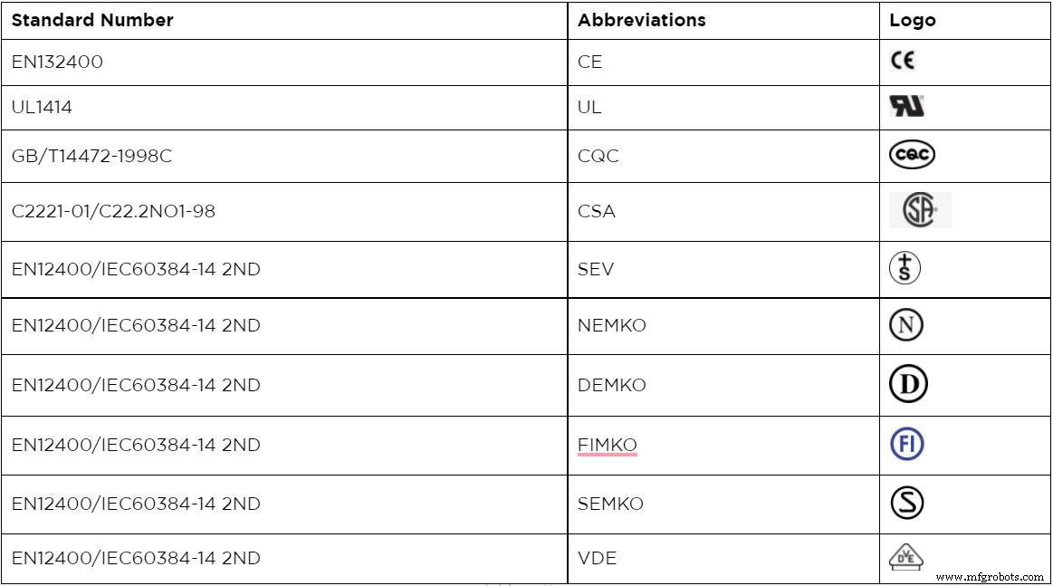Click the CQC abbreviation cell
The image size is (1053, 586).
598,156
